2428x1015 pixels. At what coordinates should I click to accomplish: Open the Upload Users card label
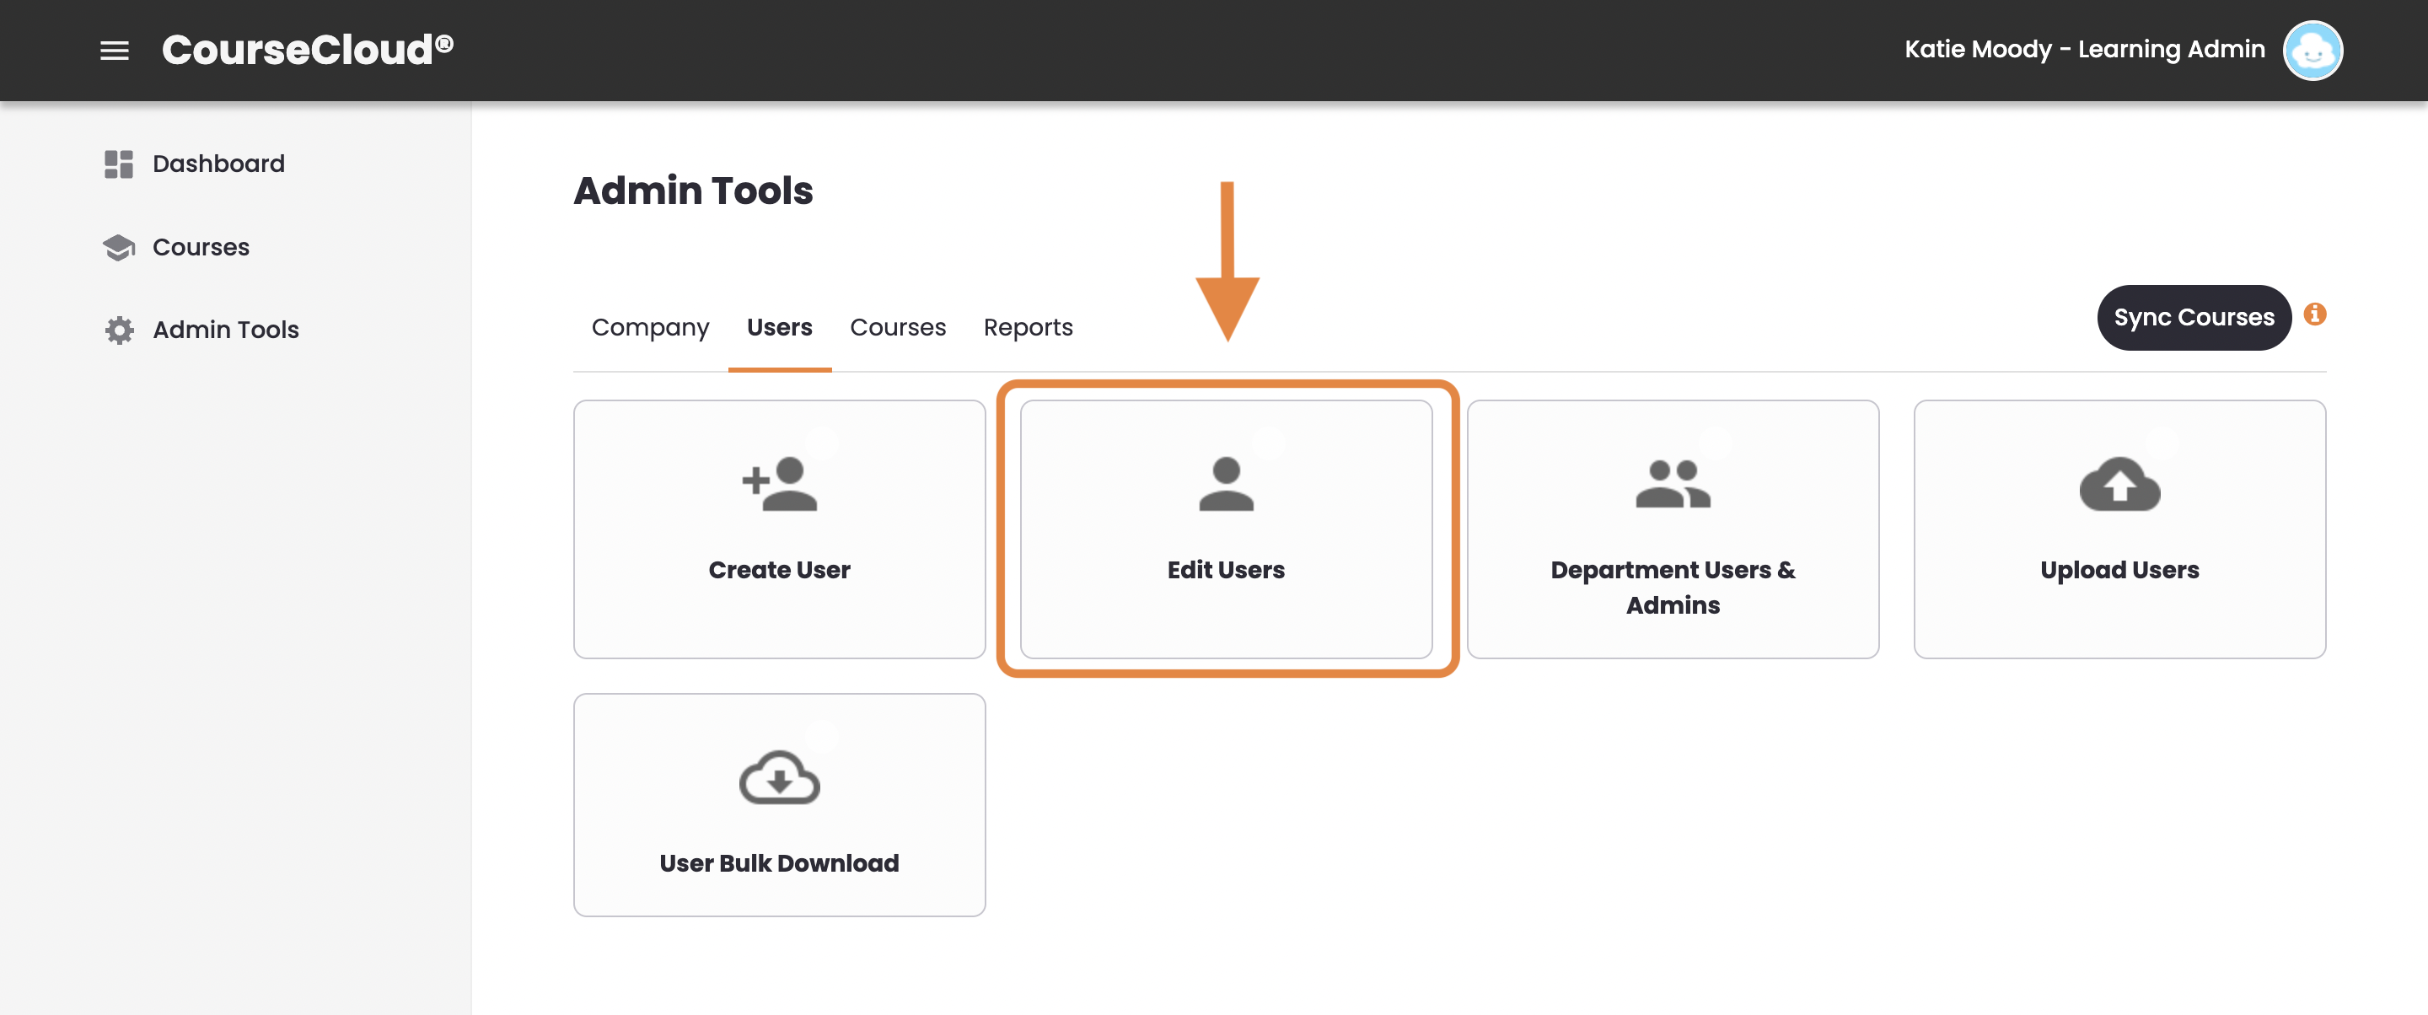point(2119,570)
